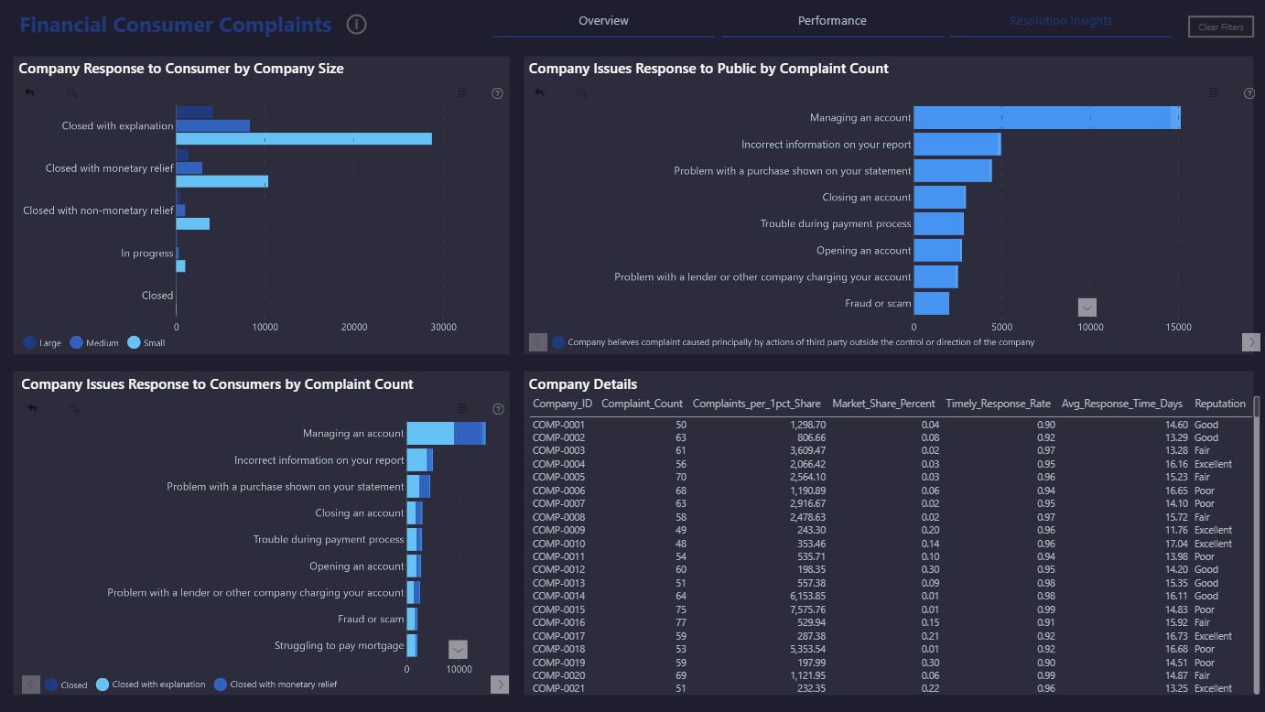The image size is (1265, 712).
Task: Select Medium bar for Closed with explanation
Action: [x=212, y=125]
